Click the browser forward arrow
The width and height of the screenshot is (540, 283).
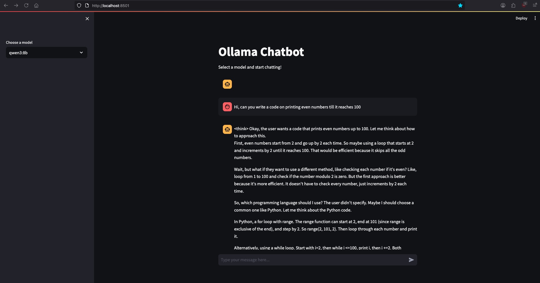tap(16, 5)
